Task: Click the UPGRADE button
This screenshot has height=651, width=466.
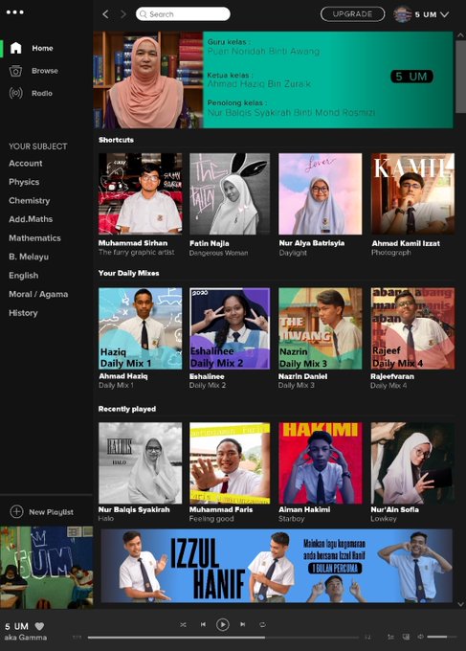Action: coord(353,14)
